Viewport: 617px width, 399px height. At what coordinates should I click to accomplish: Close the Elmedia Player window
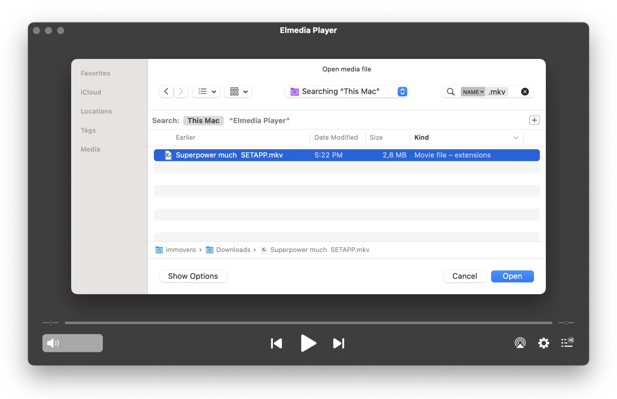click(x=36, y=30)
